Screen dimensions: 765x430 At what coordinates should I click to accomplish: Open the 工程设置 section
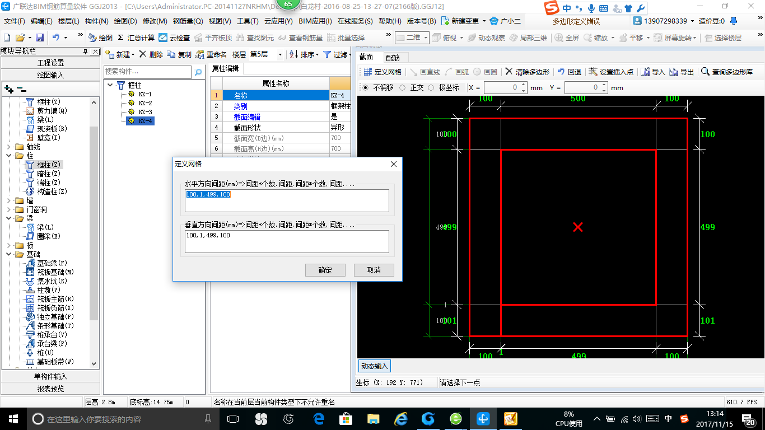[x=51, y=63]
